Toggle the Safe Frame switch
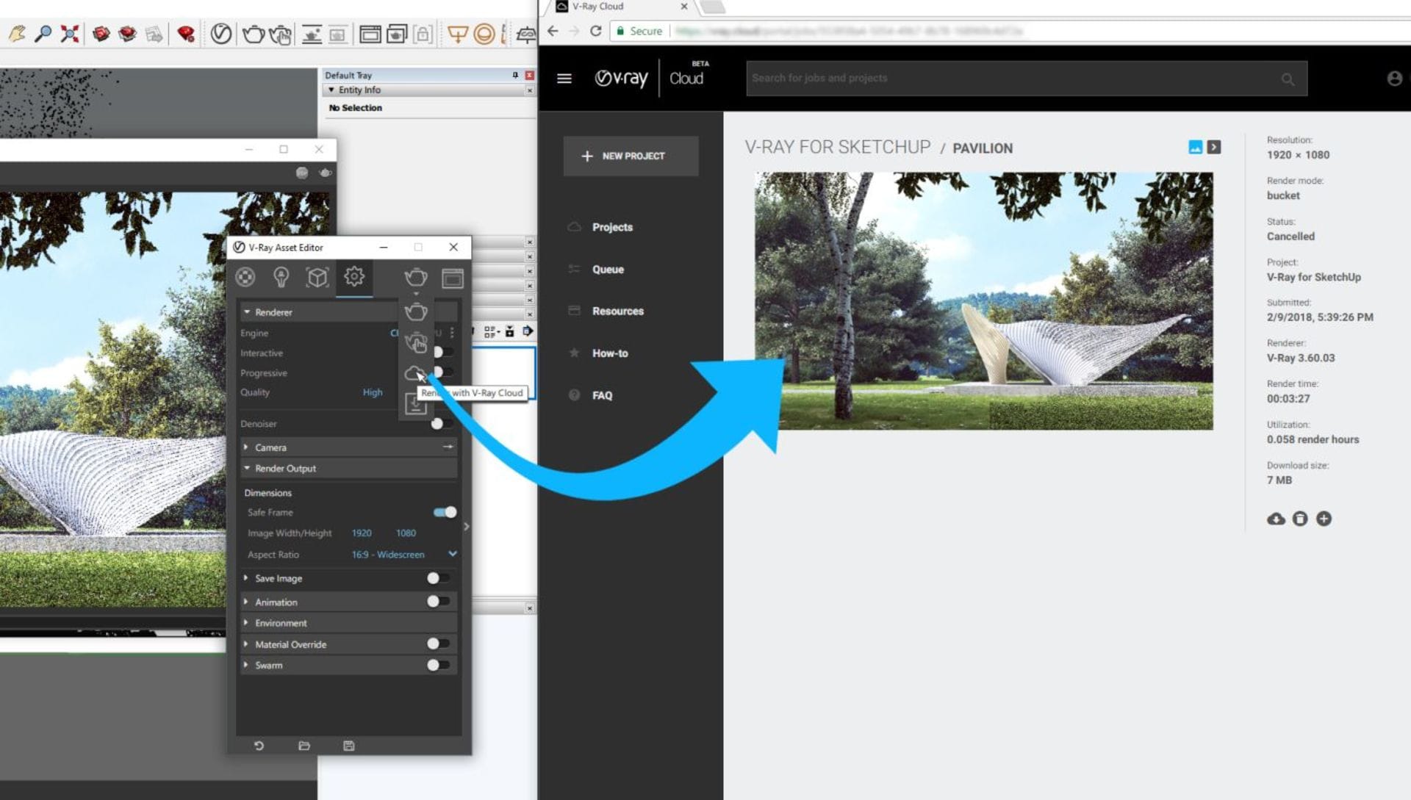This screenshot has width=1411, height=800. click(445, 512)
